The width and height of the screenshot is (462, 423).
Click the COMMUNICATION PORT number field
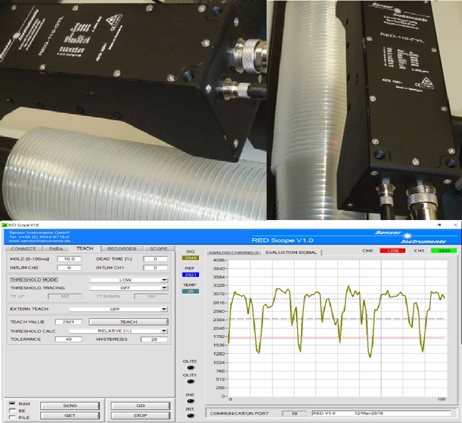click(x=294, y=413)
